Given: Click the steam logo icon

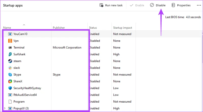Looking at the screenshot, I should point(10,61).
